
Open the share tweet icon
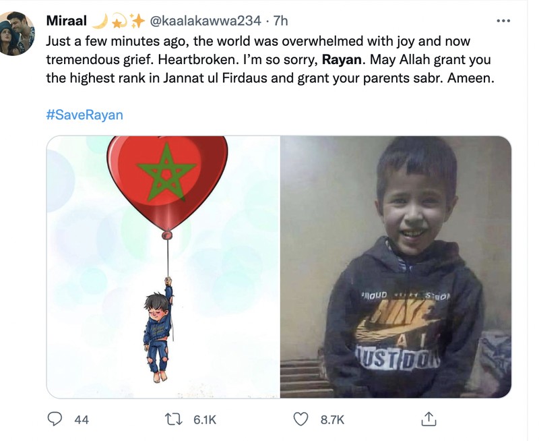pyautogui.click(x=429, y=419)
